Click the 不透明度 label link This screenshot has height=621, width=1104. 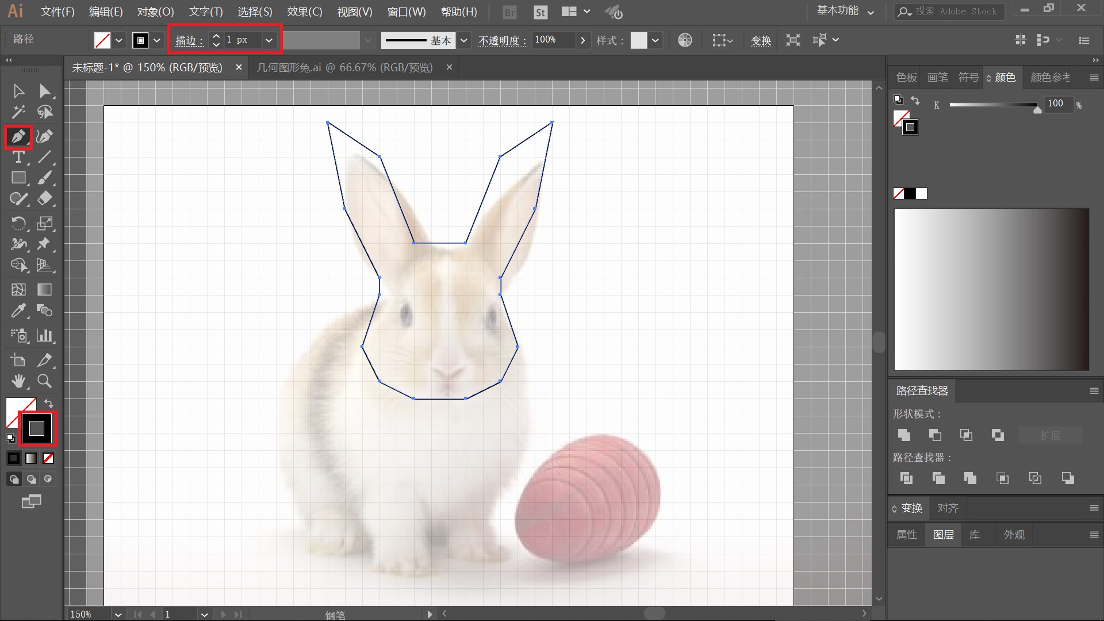501,40
